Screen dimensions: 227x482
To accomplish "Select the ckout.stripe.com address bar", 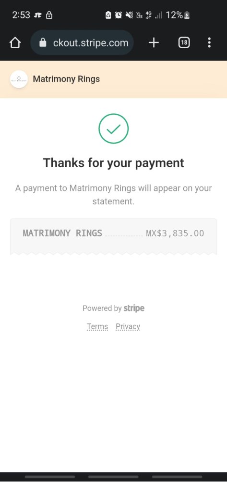I will pyautogui.click(x=82, y=43).
